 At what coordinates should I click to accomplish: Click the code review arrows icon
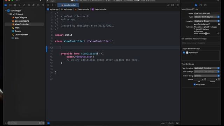168,5
